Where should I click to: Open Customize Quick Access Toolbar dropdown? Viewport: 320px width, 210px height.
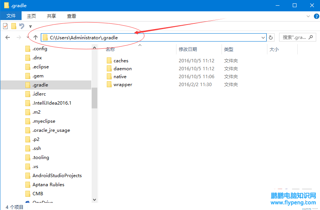click(x=30, y=26)
